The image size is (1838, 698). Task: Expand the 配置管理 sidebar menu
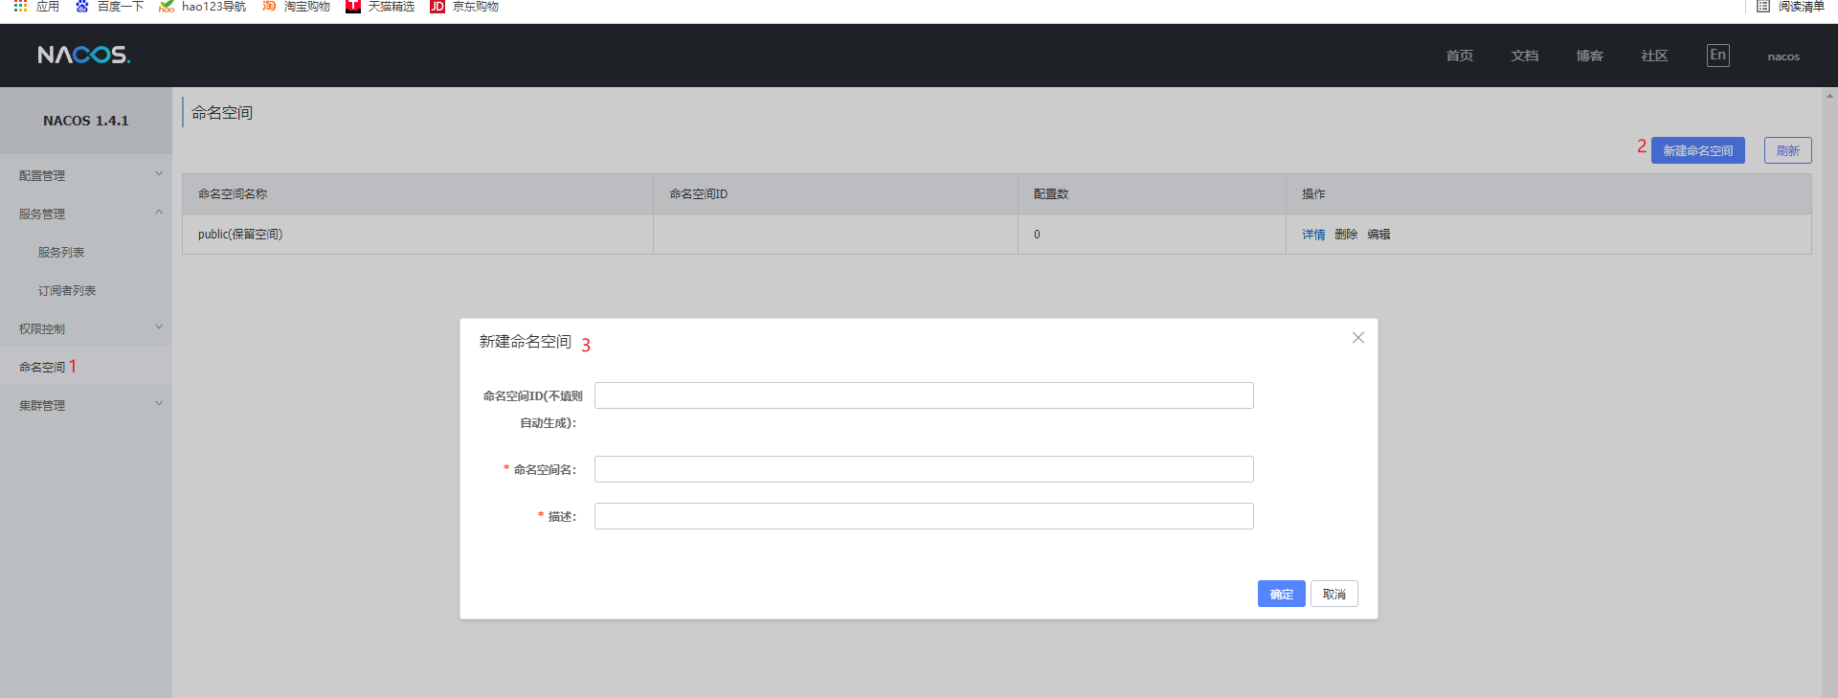coord(86,175)
